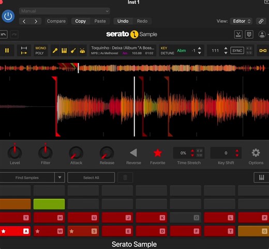
Task: Click the 111 tempo value field
Action: (x=215, y=51)
